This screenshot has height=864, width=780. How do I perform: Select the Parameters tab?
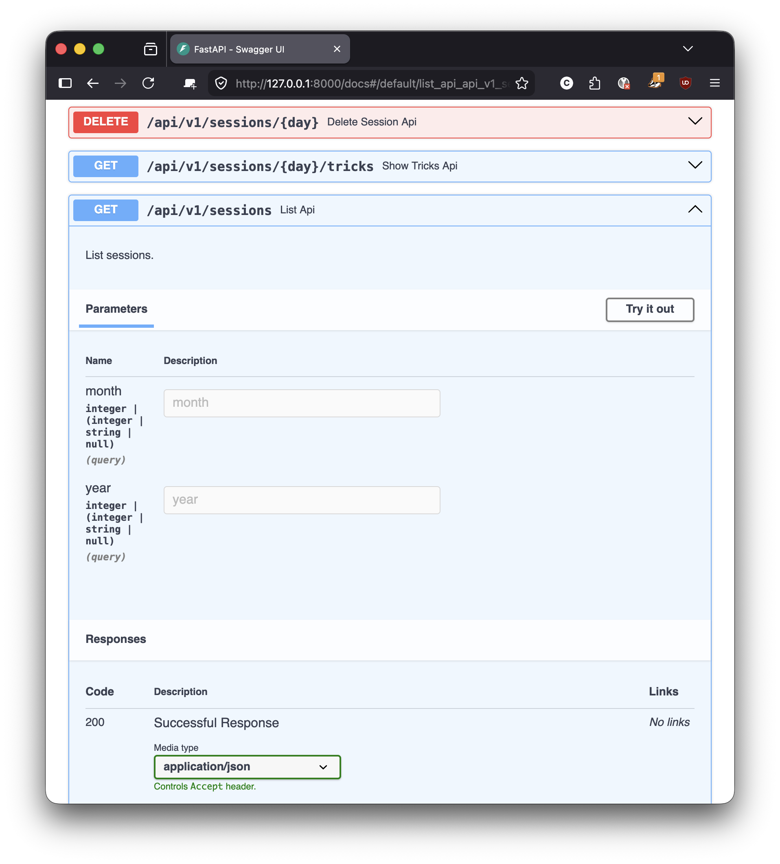click(116, 309)
